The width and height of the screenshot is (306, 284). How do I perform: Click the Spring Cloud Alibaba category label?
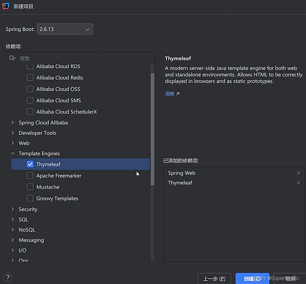(43, 123)
